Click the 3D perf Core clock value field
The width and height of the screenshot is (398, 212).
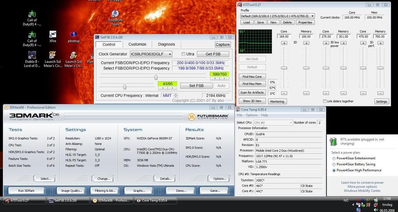pos(363,36)
